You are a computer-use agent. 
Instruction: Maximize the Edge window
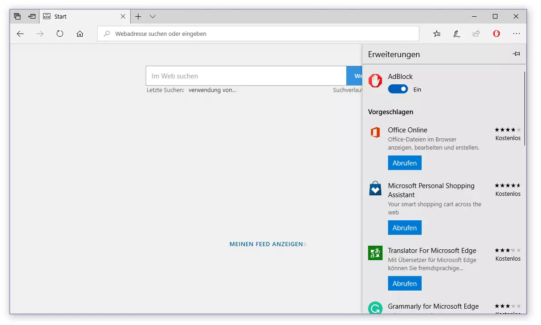495,16
